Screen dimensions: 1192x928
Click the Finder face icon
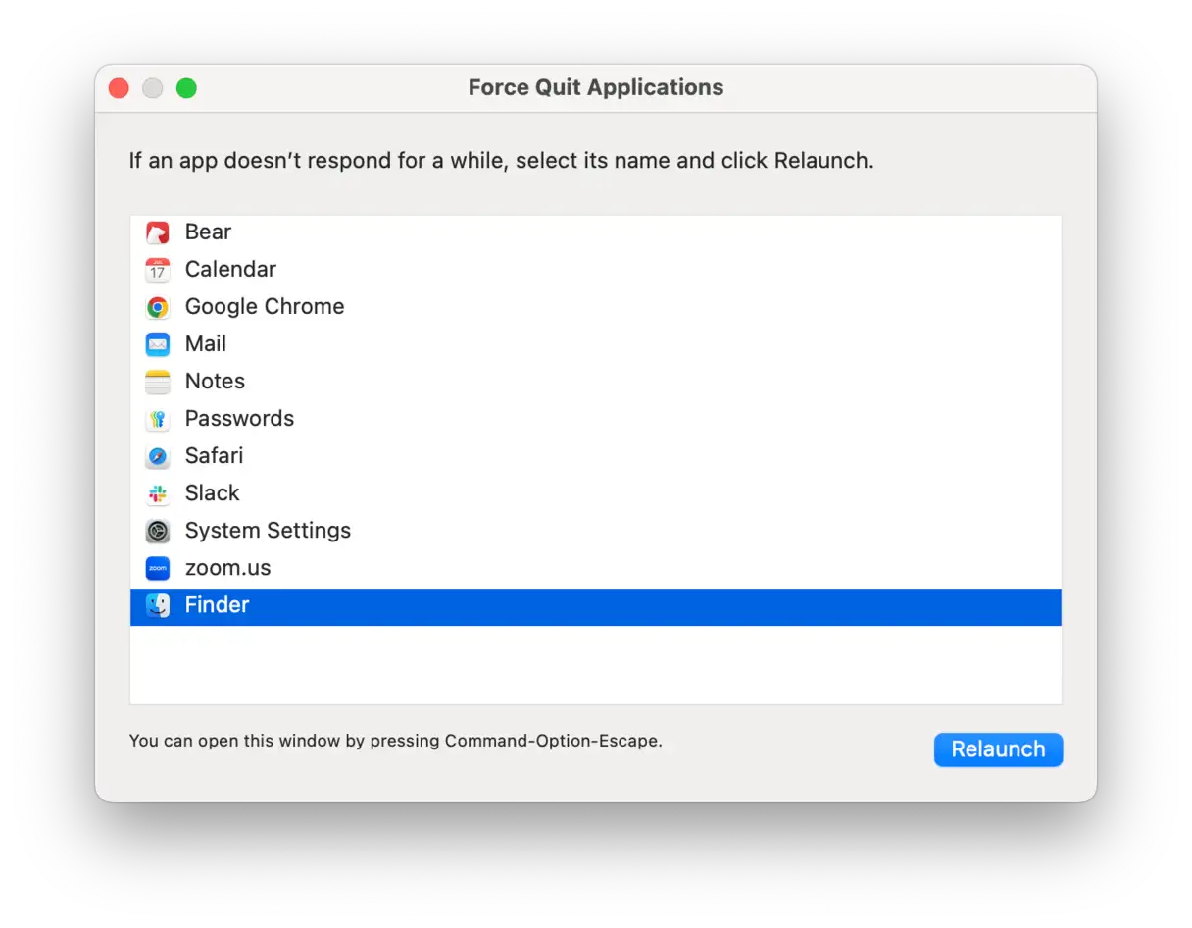click(x=158, y=605)
